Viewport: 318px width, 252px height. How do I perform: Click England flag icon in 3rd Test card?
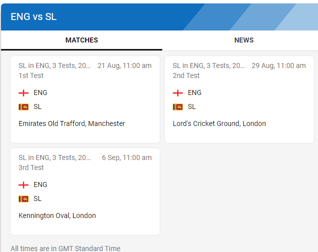click(24, 185)
